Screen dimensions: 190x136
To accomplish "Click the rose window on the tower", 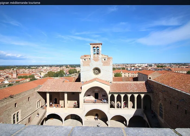I will [96, 71].
